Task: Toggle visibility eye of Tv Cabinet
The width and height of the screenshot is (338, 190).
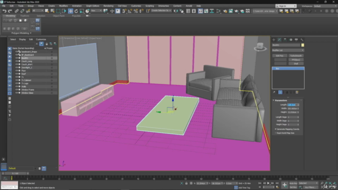Action: (x=16, y=80)
